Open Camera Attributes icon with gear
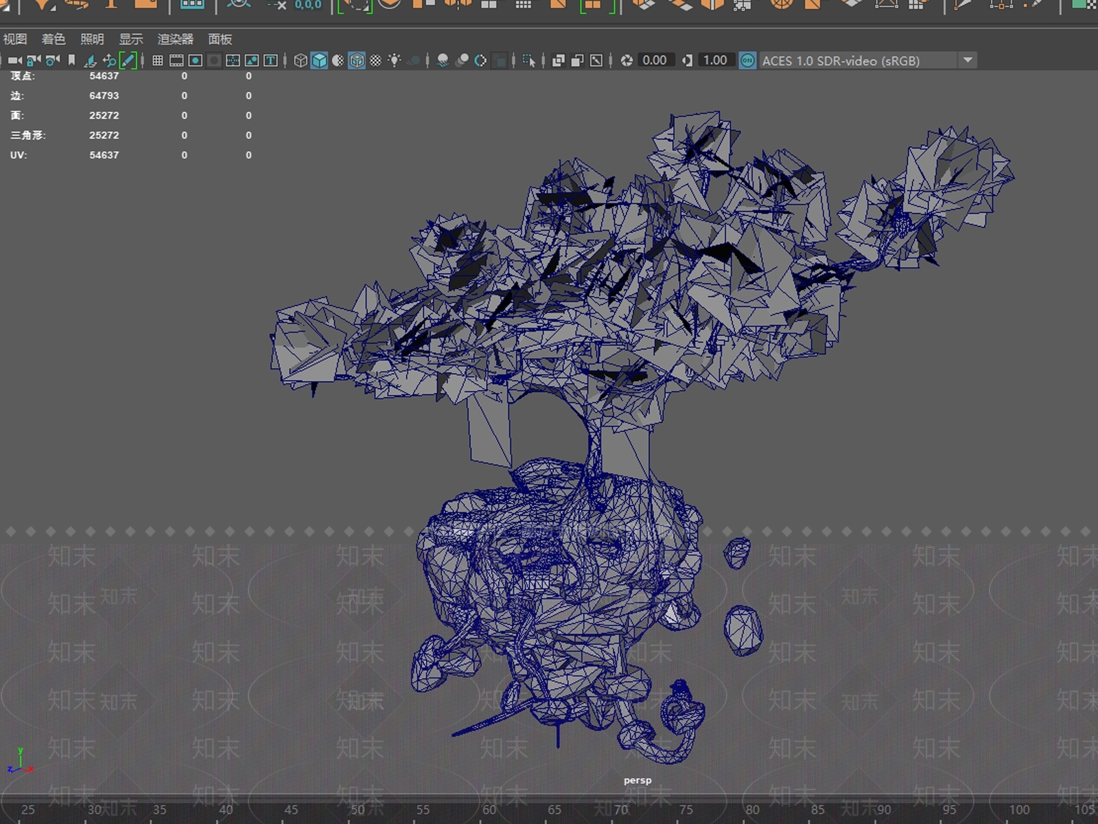Image resolution: width=1098 pixels, height=824 pixels. click(x=52, y=60)
